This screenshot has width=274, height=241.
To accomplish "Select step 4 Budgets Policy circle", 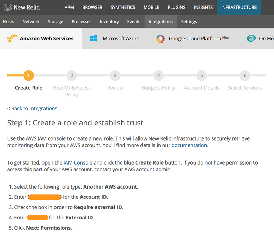I will [158, 75].
